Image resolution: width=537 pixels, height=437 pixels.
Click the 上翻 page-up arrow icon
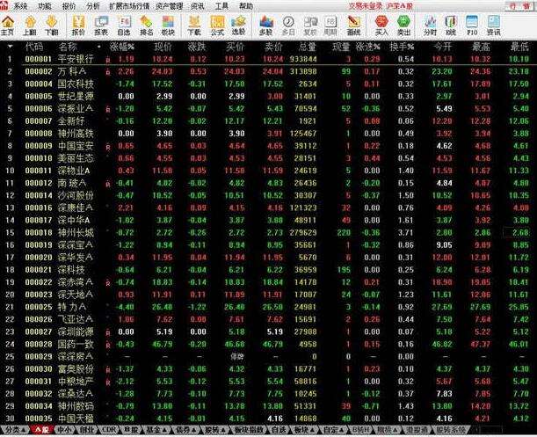click(30, 25)
